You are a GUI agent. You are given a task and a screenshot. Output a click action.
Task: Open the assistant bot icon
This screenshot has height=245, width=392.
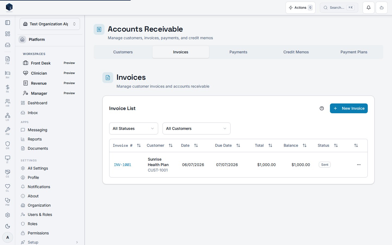[382, 8]
